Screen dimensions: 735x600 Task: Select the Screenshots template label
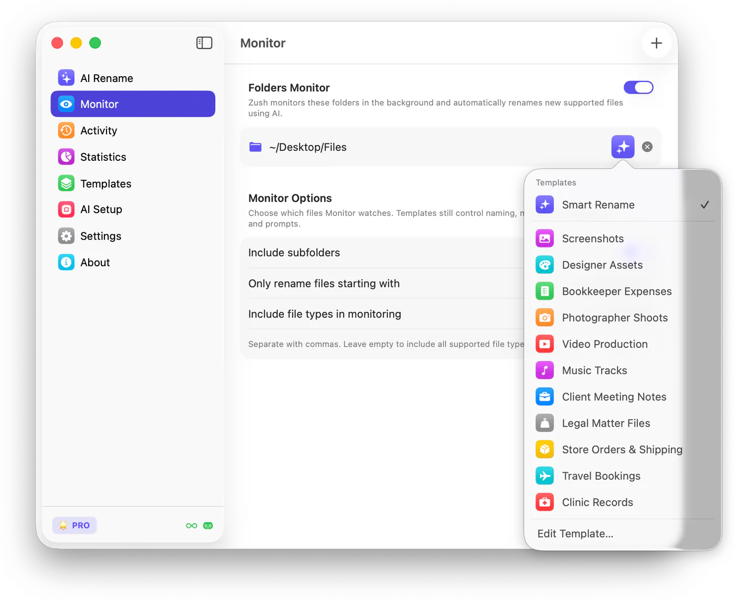pos(593,239)
